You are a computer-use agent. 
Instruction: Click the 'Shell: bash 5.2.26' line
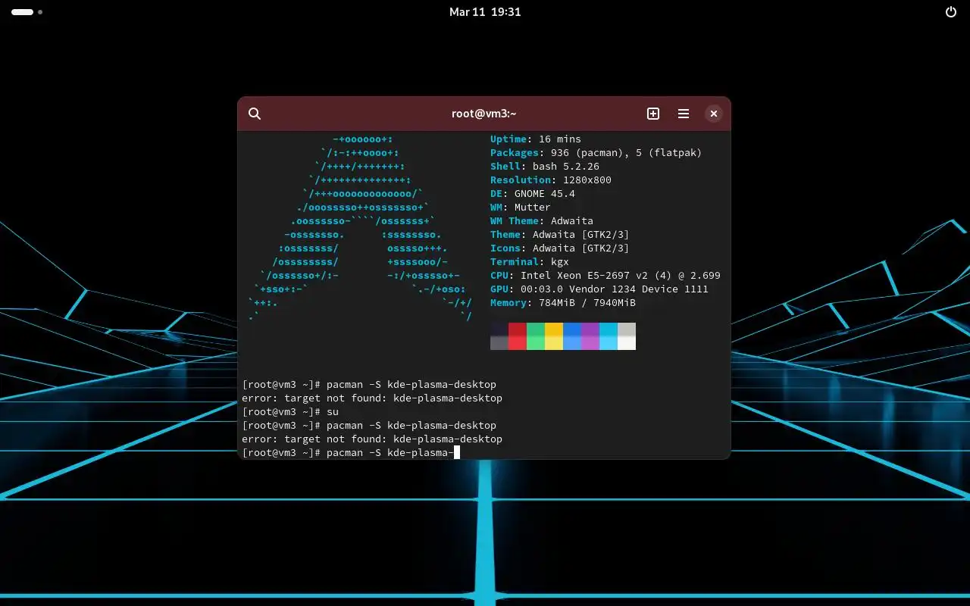point(545,167)
